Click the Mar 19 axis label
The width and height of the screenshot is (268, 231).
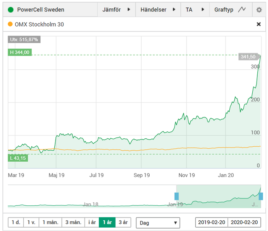[x=16, y=175]
